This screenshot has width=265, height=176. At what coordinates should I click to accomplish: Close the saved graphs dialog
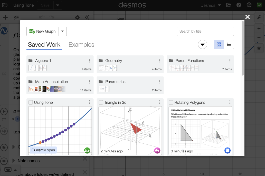point(248,17)
